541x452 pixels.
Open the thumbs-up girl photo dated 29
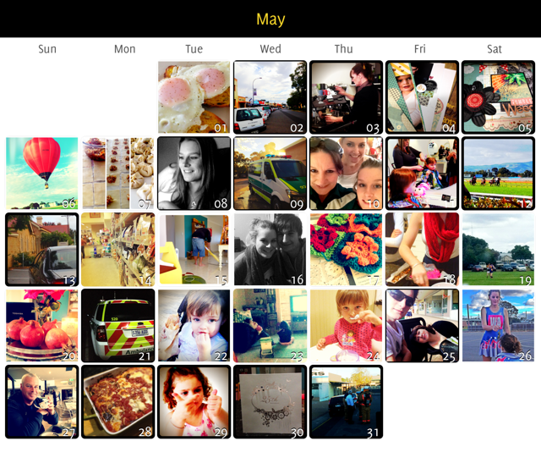(194, 402)
